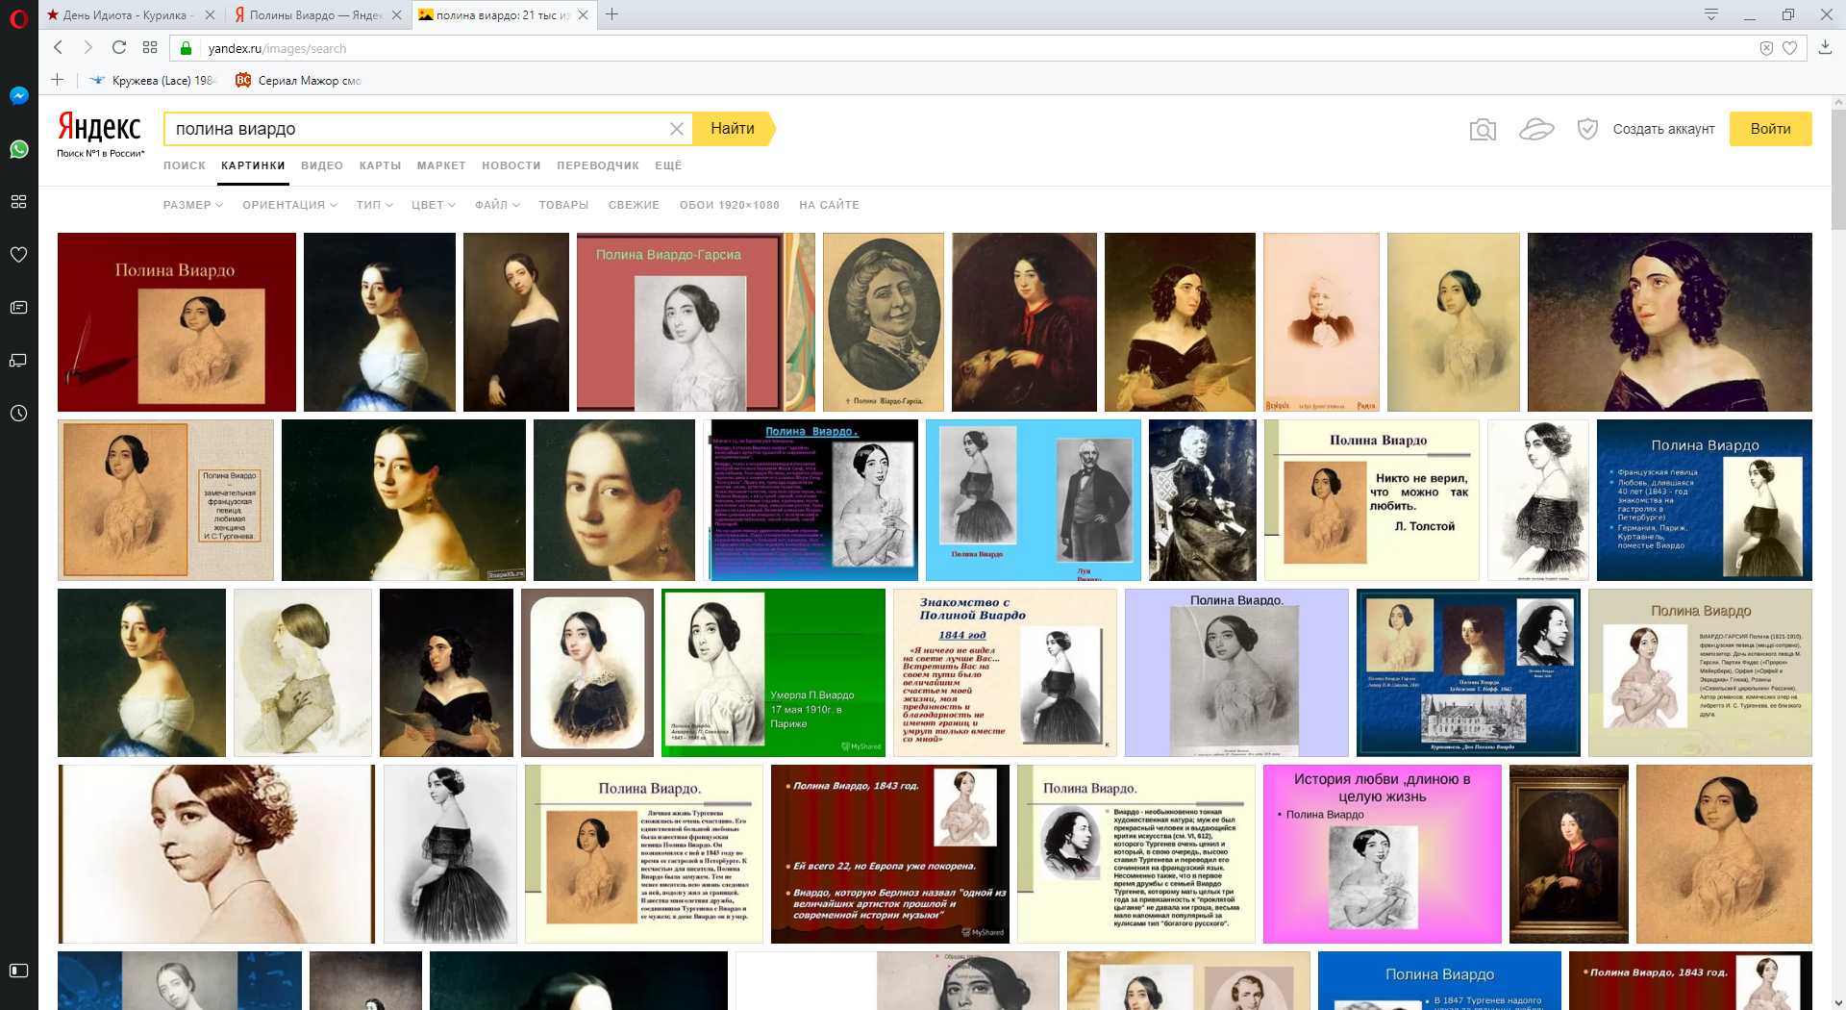Open the sidebar Tabs panel
The height and width of the screenshot is (1010, 1846).
(18, 361)
